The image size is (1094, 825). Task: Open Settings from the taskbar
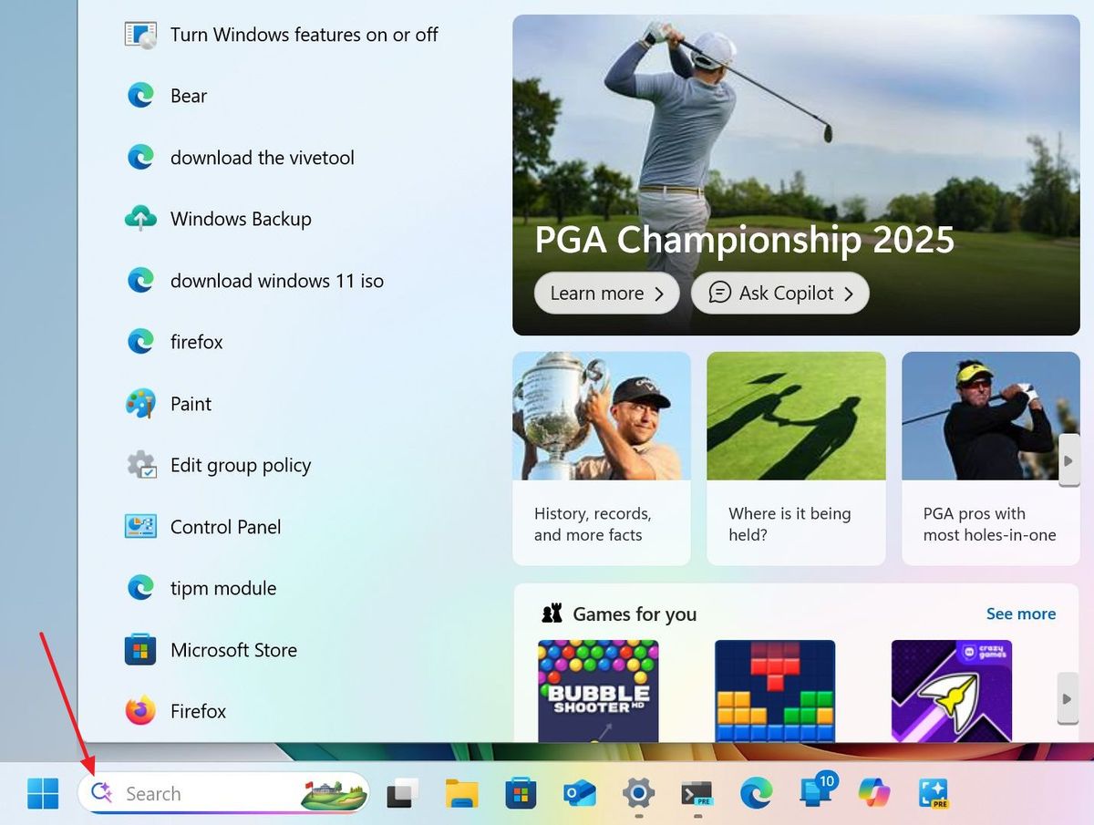pos(638,793)
